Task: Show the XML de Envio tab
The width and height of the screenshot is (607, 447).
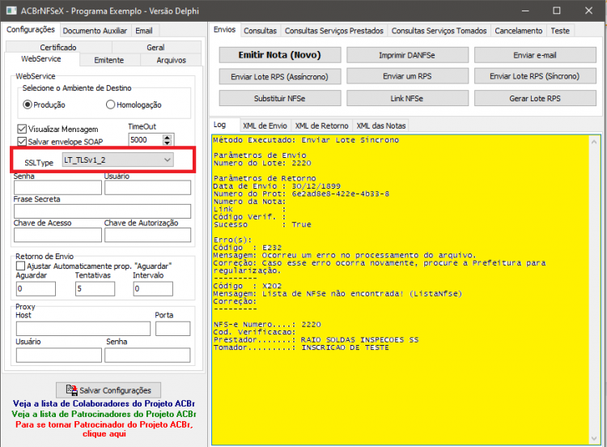Action: point(265,126)
